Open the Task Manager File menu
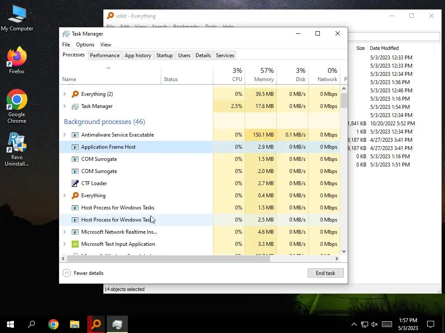 point(66,45)
